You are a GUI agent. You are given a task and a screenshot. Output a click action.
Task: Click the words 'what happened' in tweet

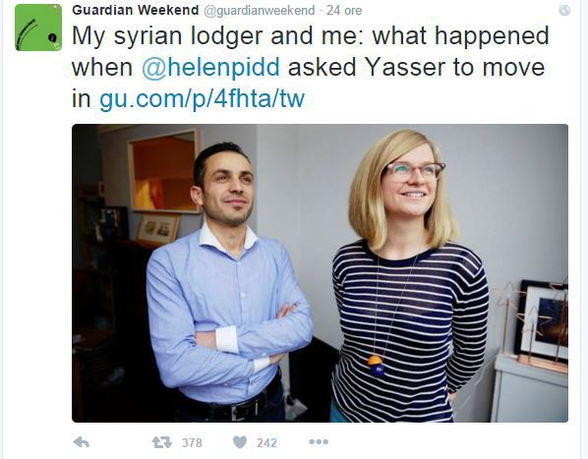tap(460, 36)
